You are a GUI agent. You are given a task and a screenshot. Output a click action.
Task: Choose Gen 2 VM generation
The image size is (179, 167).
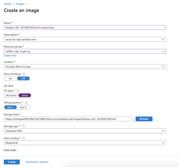(23, 107)
